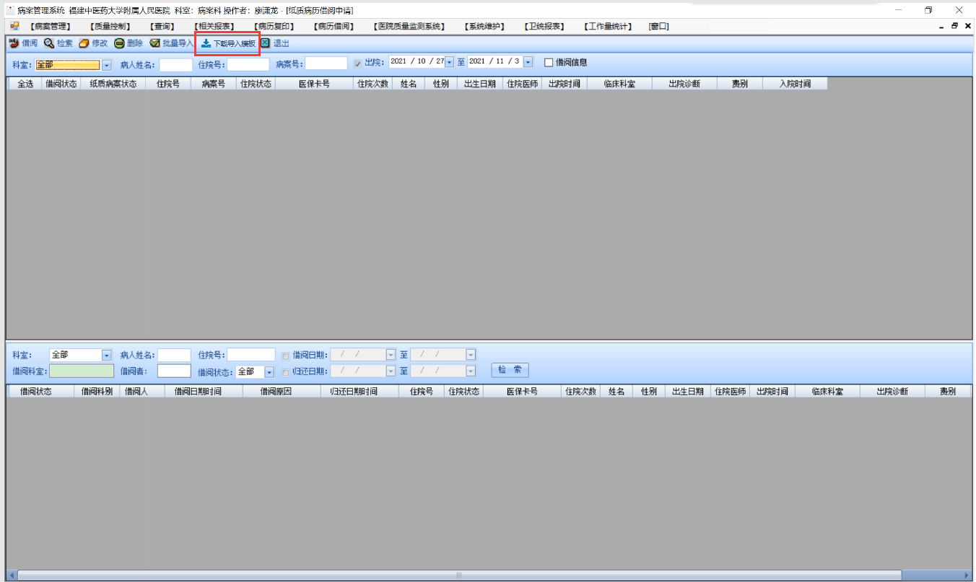Click the 纸质病案状态 column header

coord(113,84)
